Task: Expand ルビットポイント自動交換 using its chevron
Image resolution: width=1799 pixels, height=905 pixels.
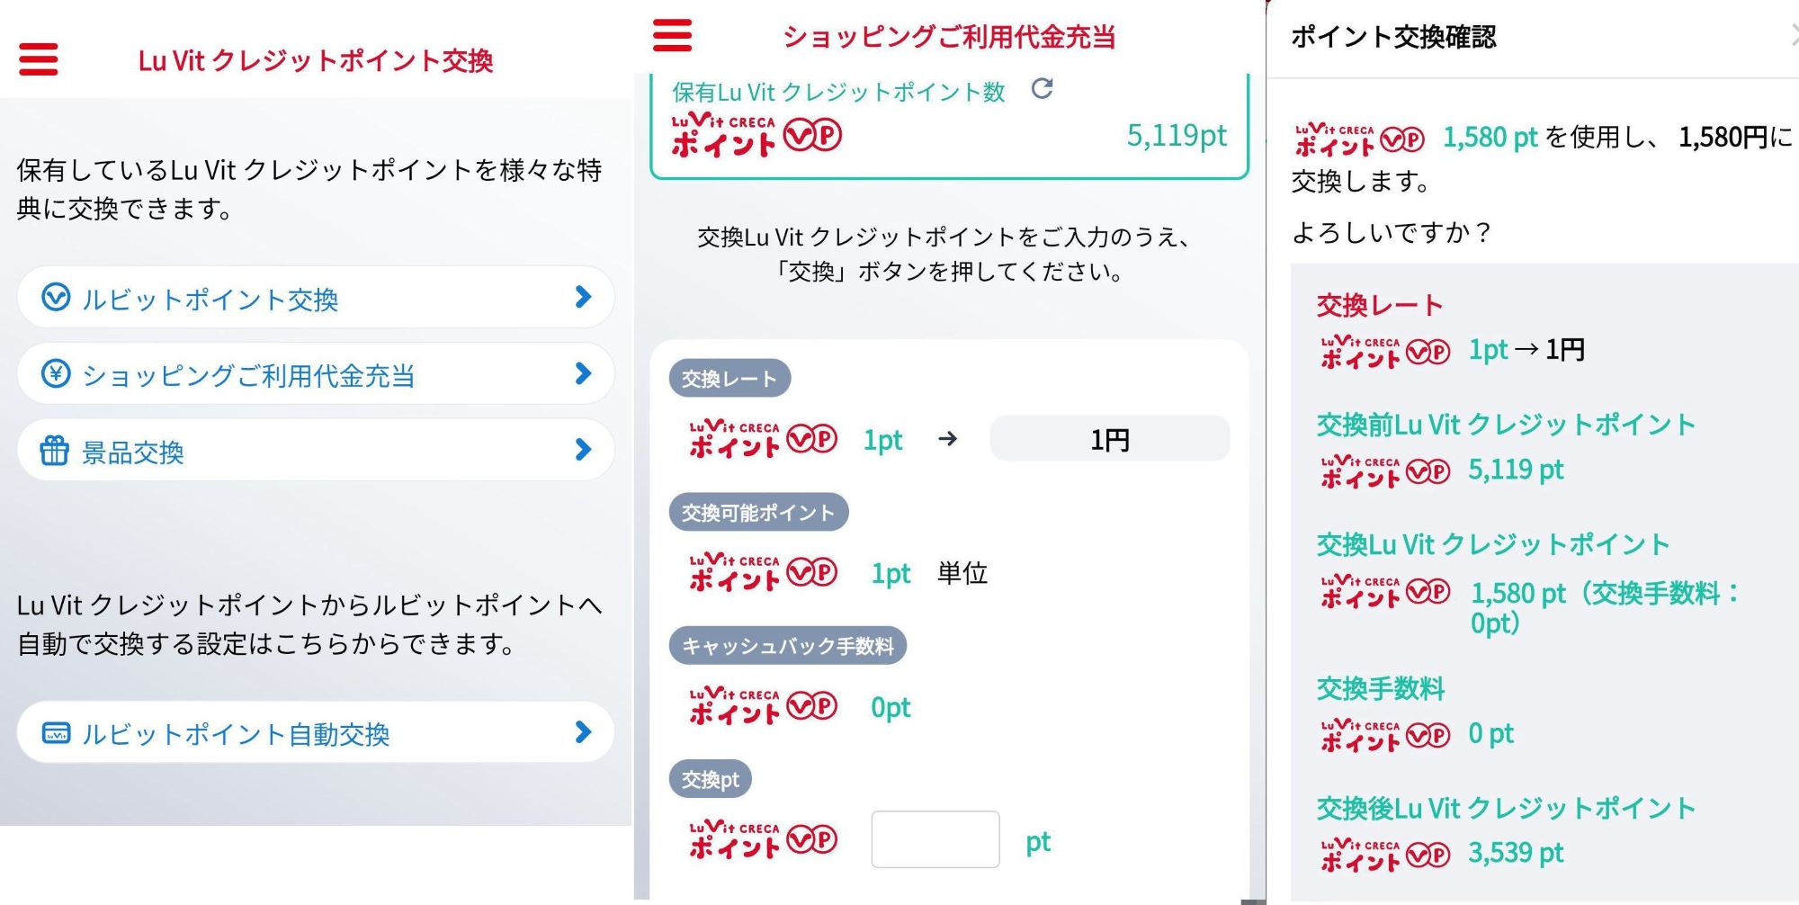Action: 583,733
